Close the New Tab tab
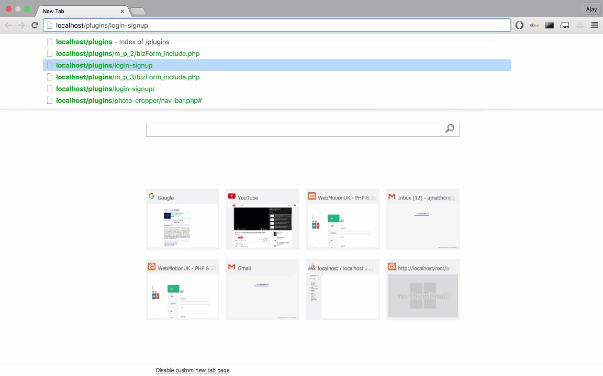This screenshot has height=376, width=603. pos(122,11)
